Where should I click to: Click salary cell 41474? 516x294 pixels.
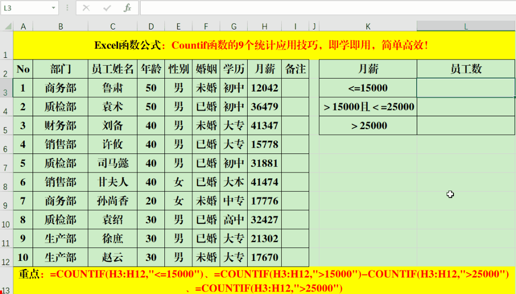click(265, 182)
